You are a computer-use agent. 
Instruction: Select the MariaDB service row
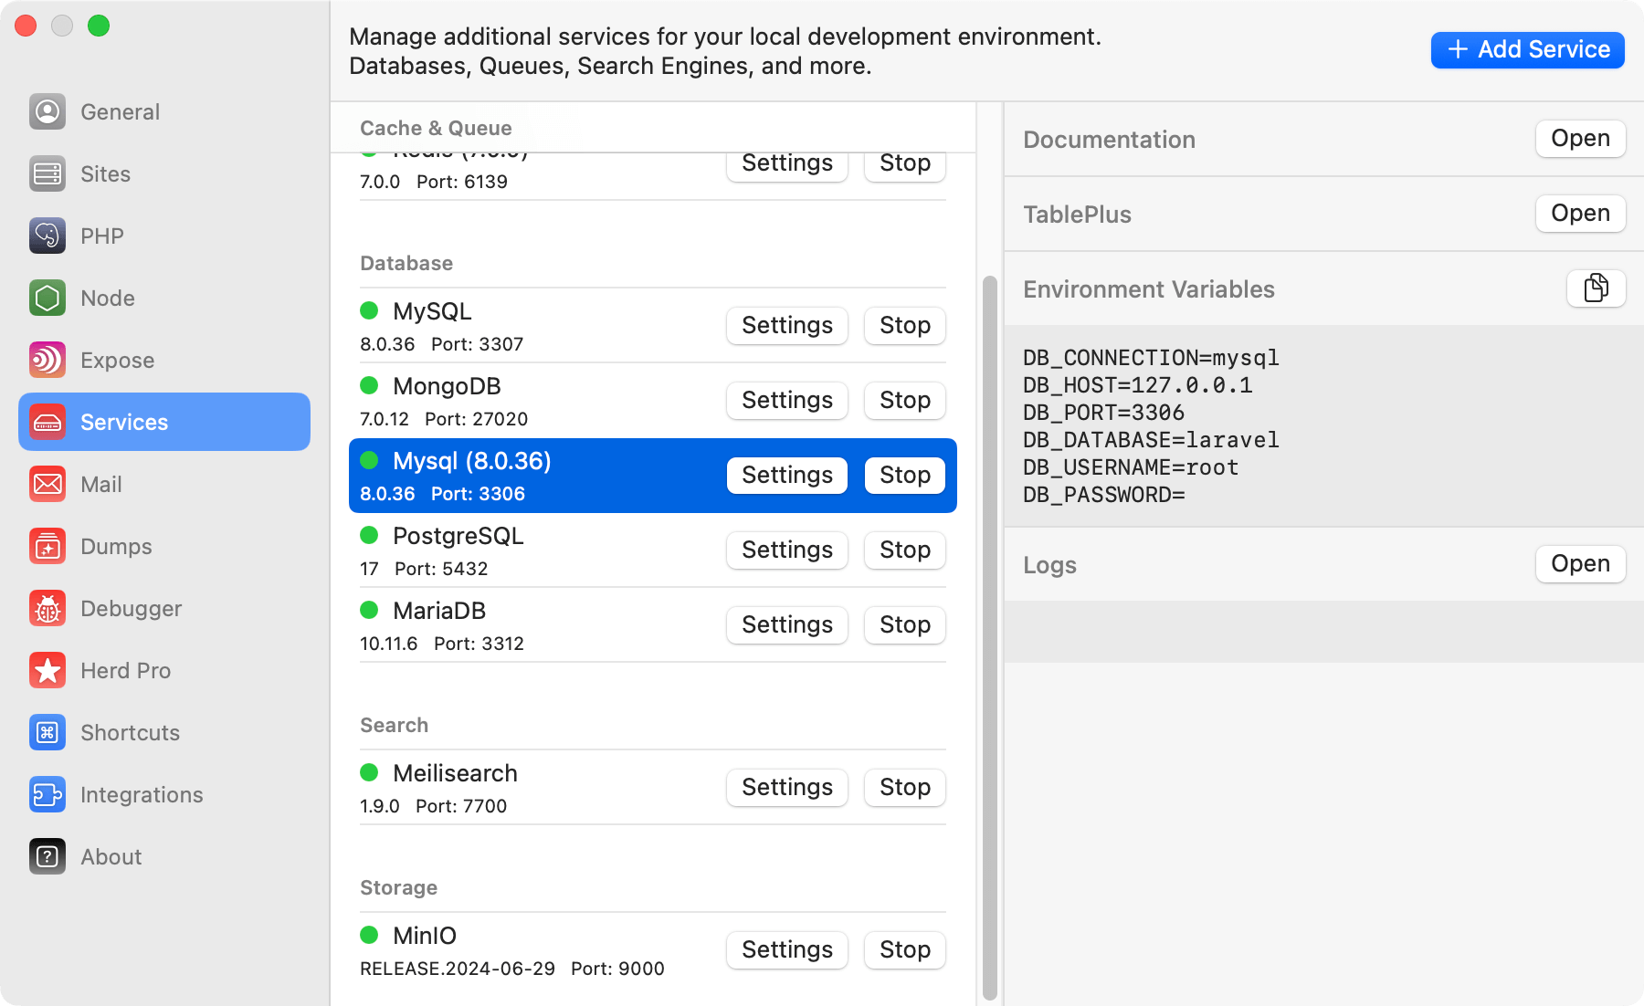pyautogui.click(x=548, y=624)
